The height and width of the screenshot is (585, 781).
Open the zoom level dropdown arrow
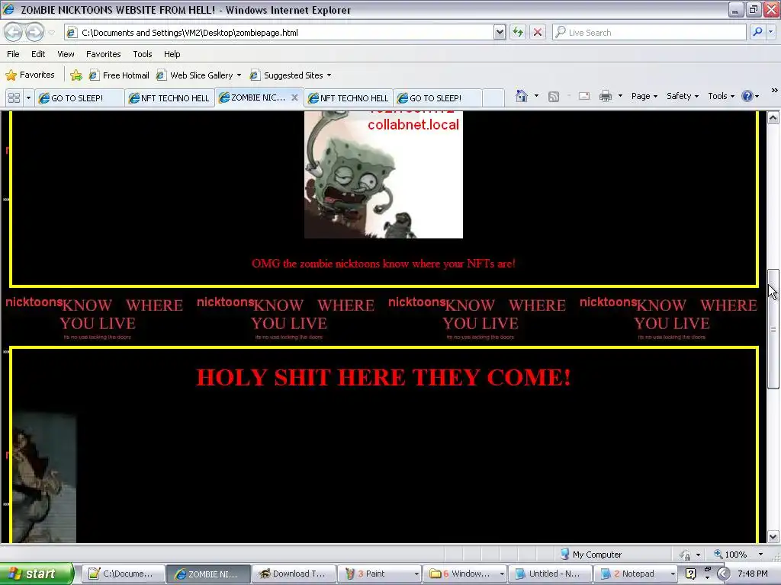coord(760,554)
